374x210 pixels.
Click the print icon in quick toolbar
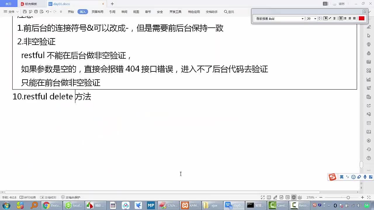pyautogui.click(x=36, y=12)
